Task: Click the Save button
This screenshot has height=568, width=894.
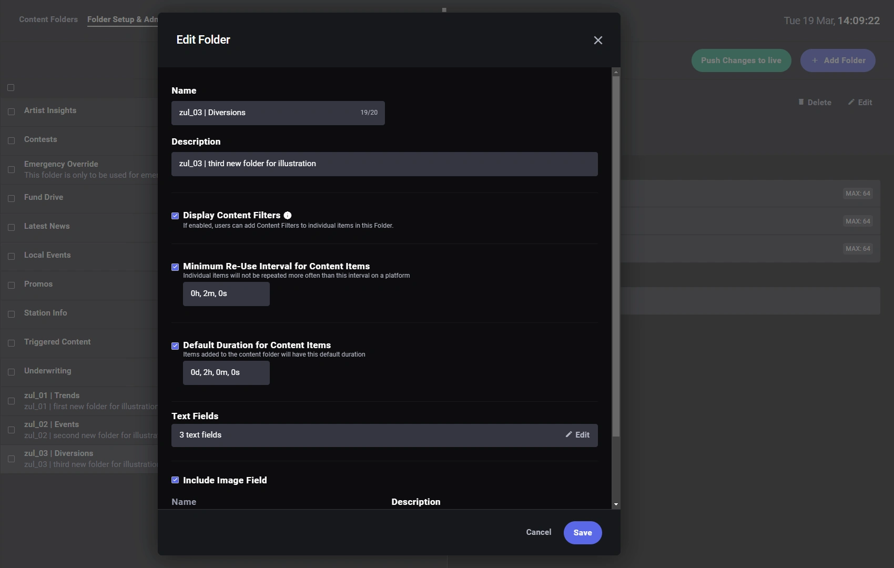Action: [583, 533]
